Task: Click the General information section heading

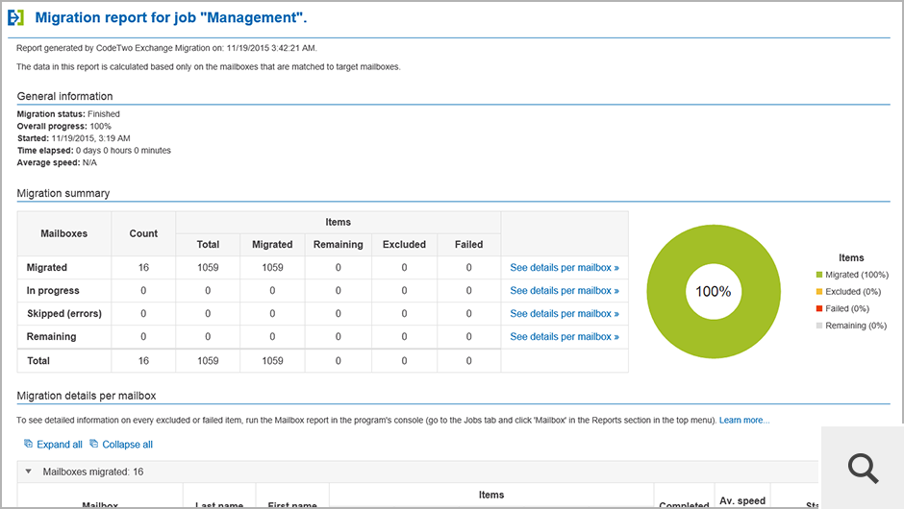Action: pos(64,96)
